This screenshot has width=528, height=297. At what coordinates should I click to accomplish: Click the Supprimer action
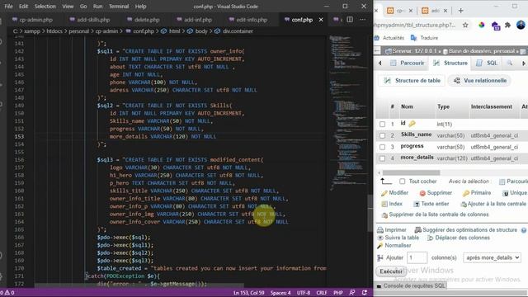(436, 193)
